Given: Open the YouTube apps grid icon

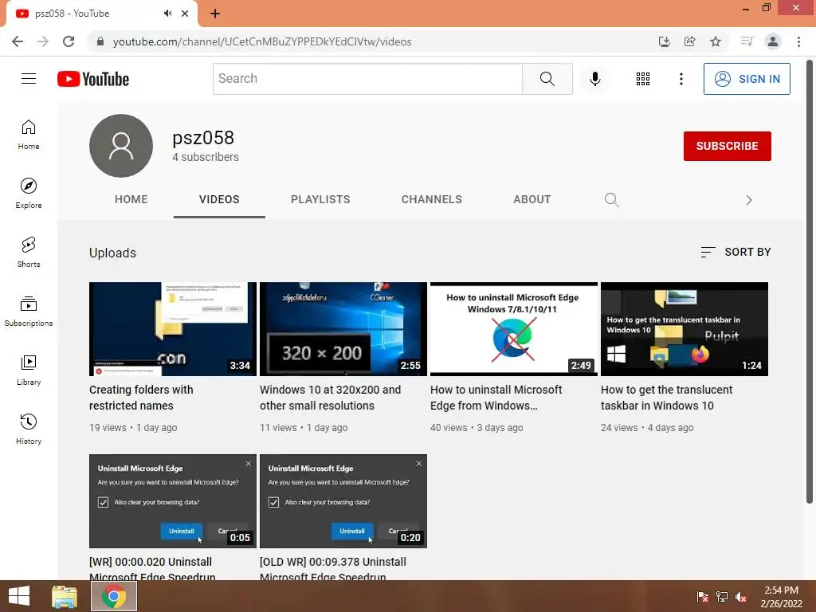Looking at the screenshot, I should click(643, 79).
